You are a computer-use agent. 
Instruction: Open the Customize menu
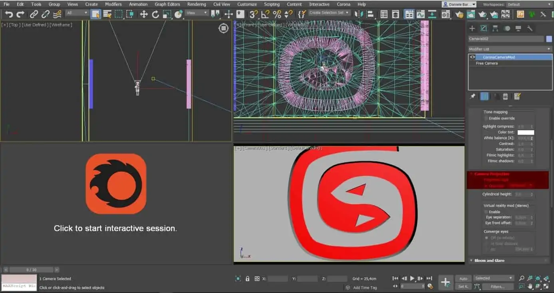coord(247,4)
